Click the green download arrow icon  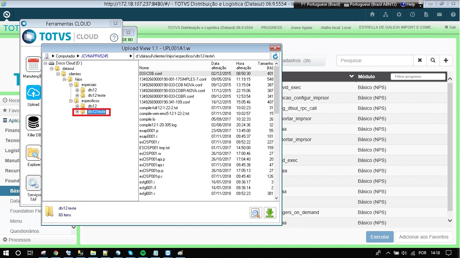[270, 213]
